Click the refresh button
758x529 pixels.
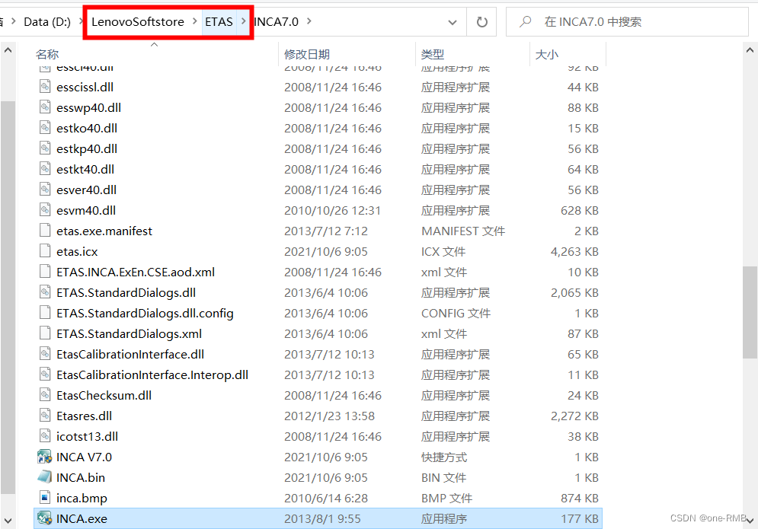[x=482, y=21]
